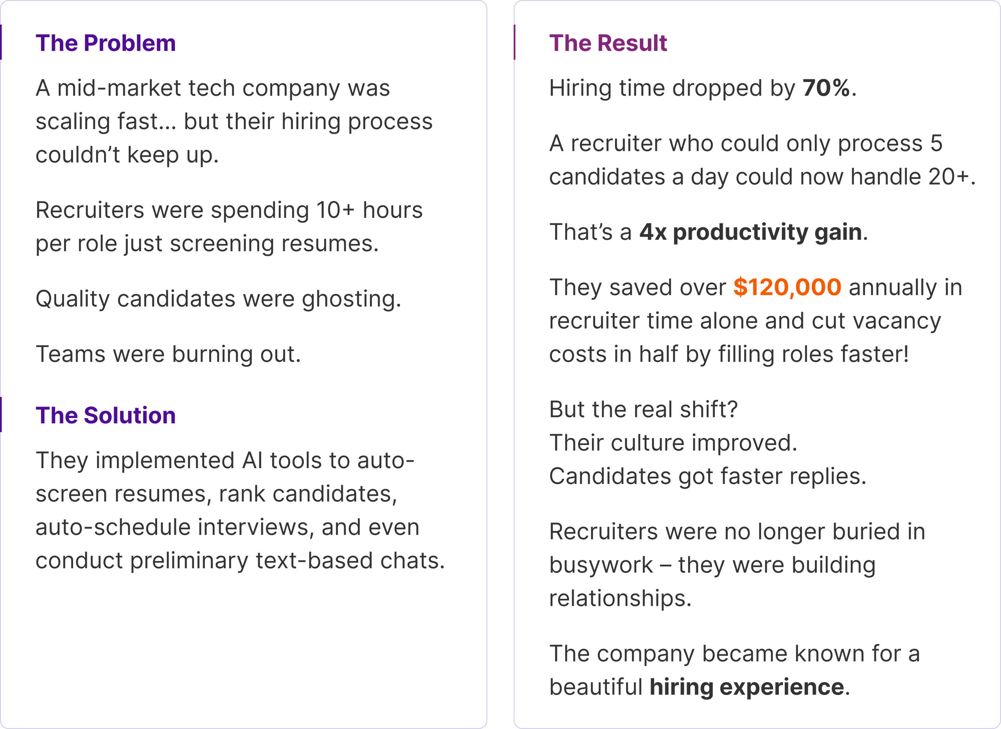The width and height of the screenshot is (1001, 729).
Task: Click the "5 candidates a day" sentence
Action: pos(762,160)
